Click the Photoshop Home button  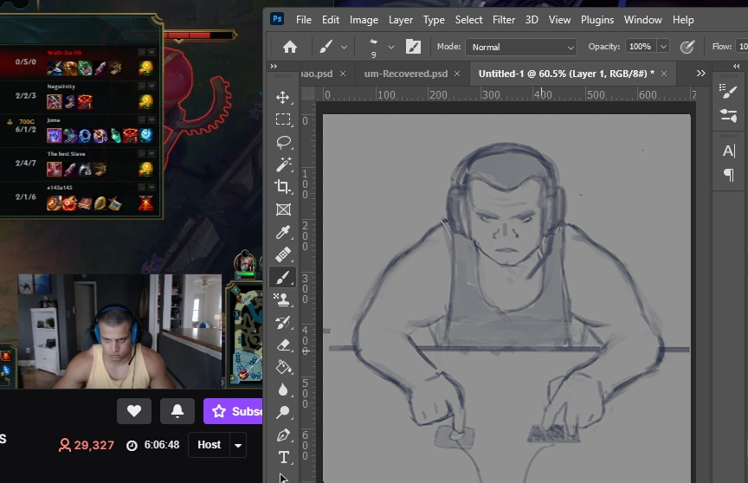(x=289, y=47)
